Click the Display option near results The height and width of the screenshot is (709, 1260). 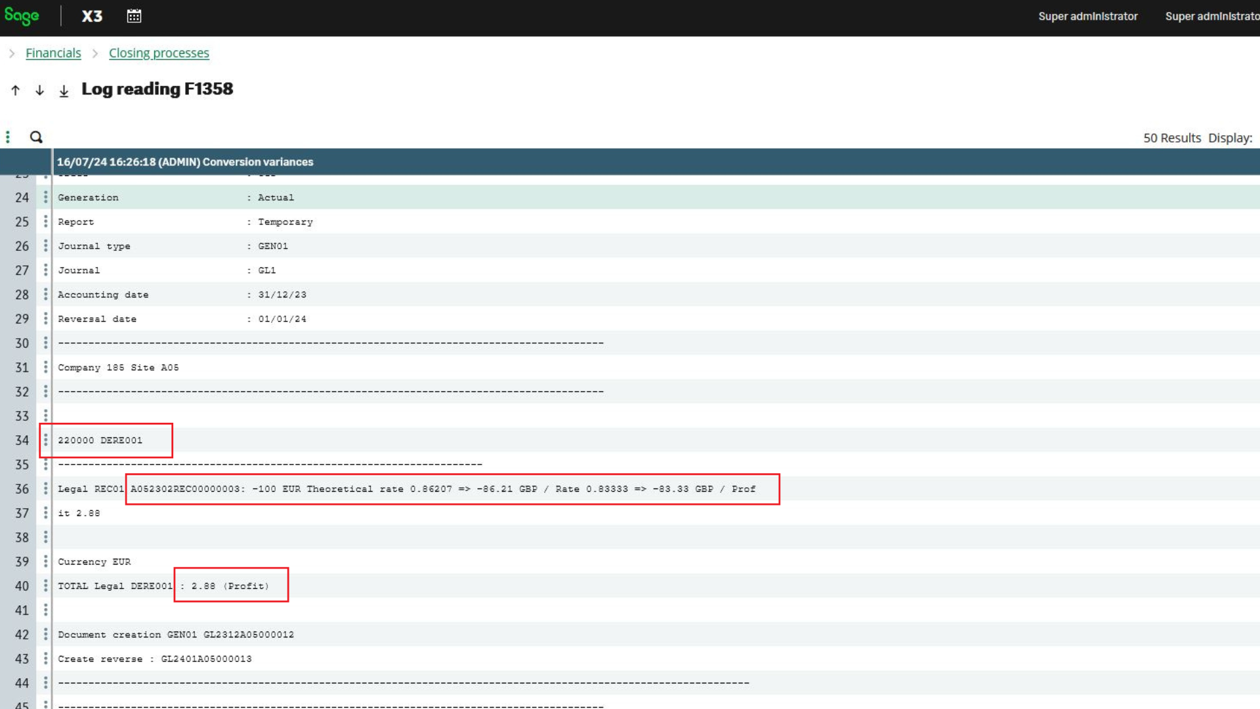(1230, 138)
